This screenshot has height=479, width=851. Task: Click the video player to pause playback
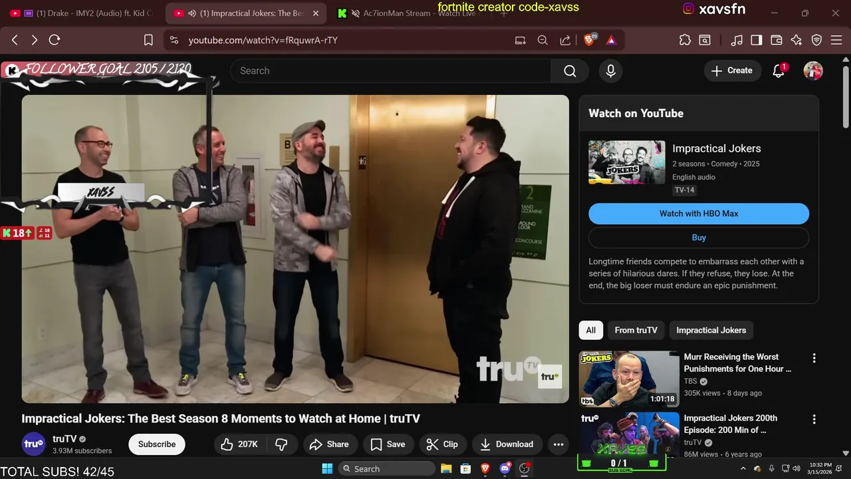(295, 249)
